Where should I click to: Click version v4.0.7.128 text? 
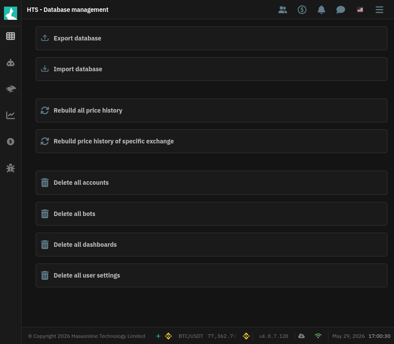[274, 336]
